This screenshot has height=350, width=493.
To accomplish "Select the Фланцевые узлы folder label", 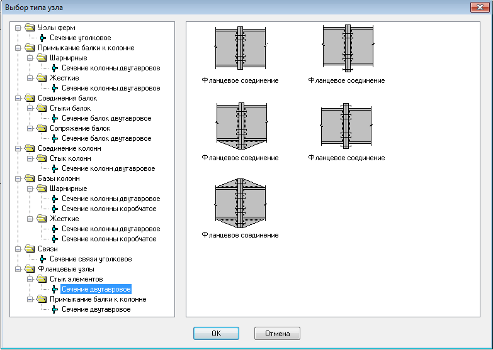I will coord(66,269).
